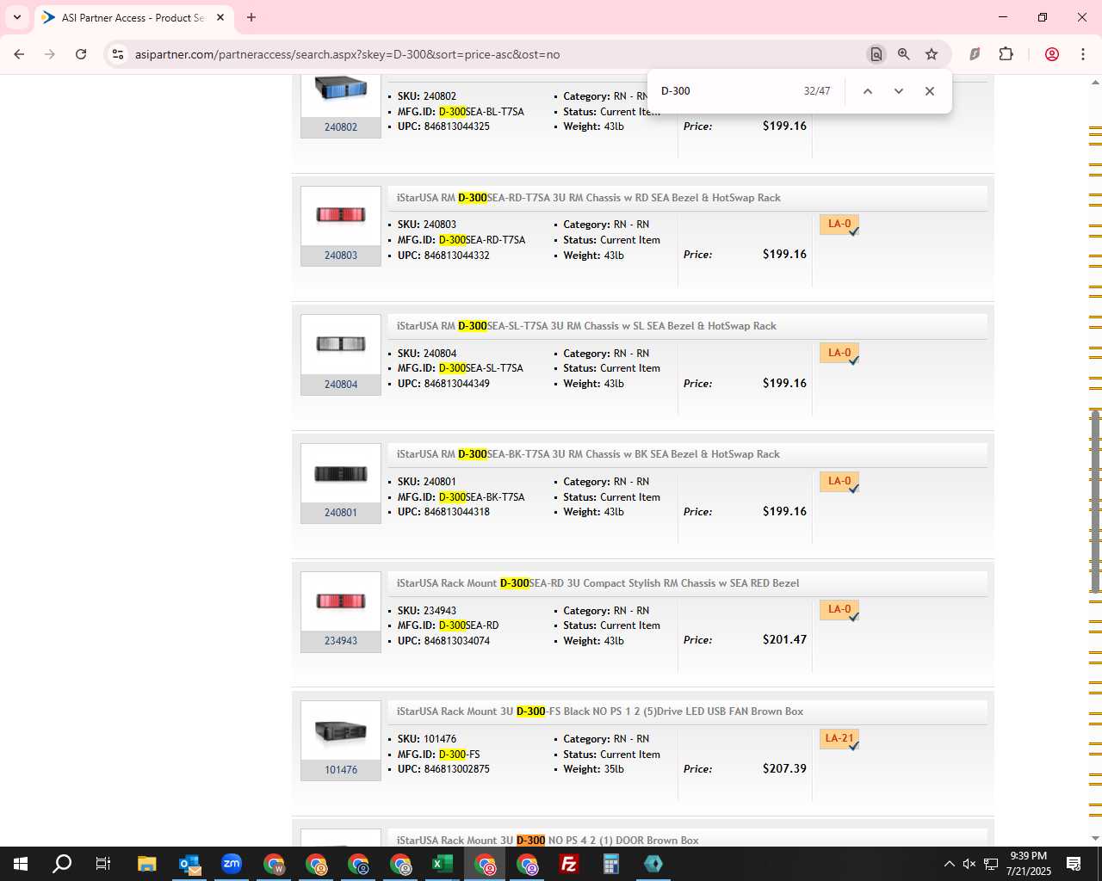1102x881 pixels.
Task: Click the 234943 SKU link under image
Action: 341,641
